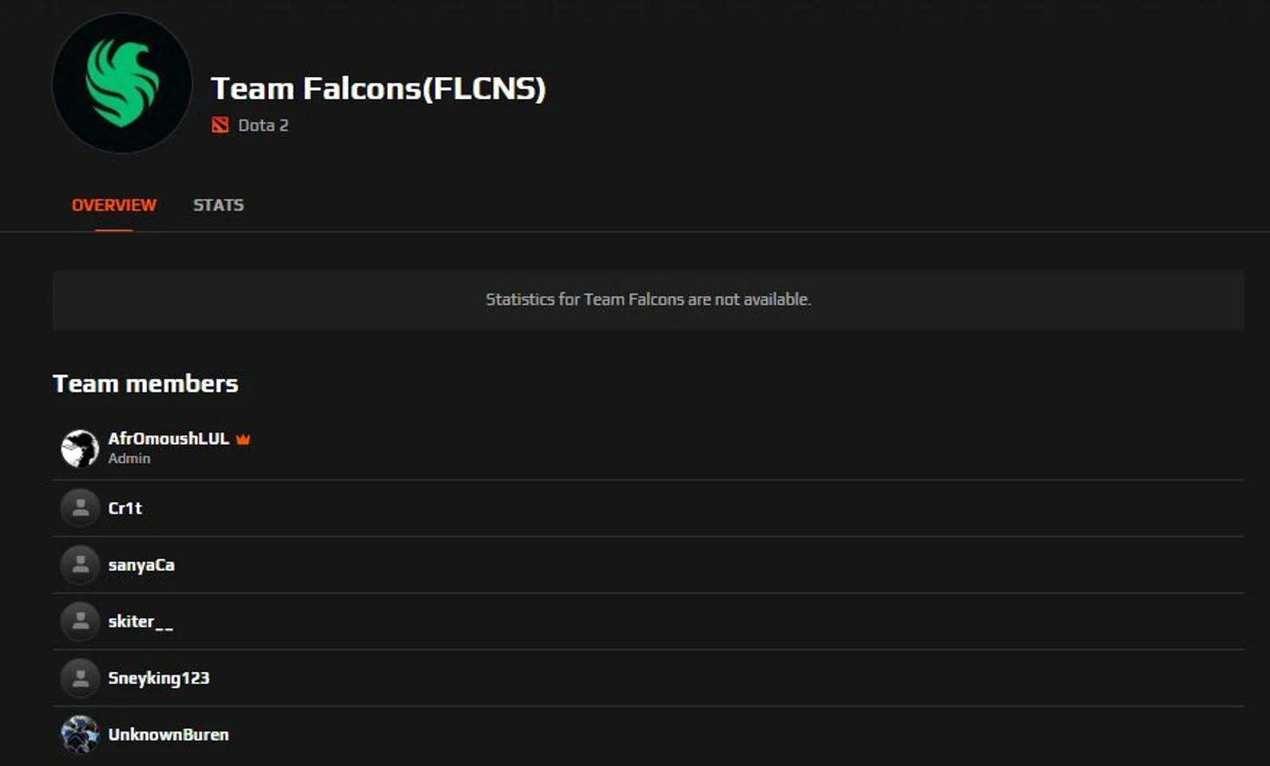Switch to the Stats tab

[218, 205]
